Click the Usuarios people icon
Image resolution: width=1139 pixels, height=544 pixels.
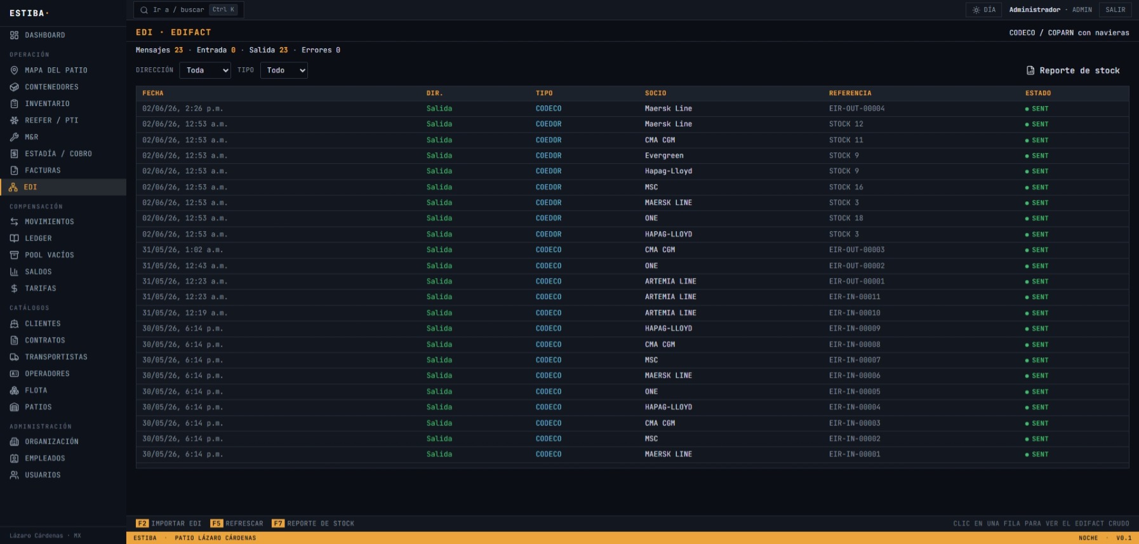pyautogui.click(x=14, y=475)
